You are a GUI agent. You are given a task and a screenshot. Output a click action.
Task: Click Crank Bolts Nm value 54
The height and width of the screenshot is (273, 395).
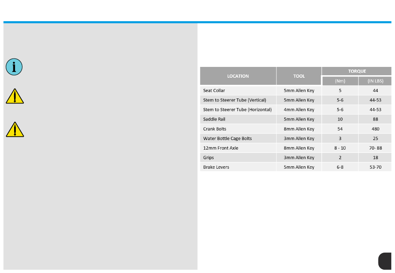click(340, 129)
